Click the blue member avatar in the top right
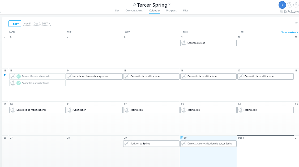Image resolution: width=299 pixels, height=167 pixels. (x=282, y=5)
